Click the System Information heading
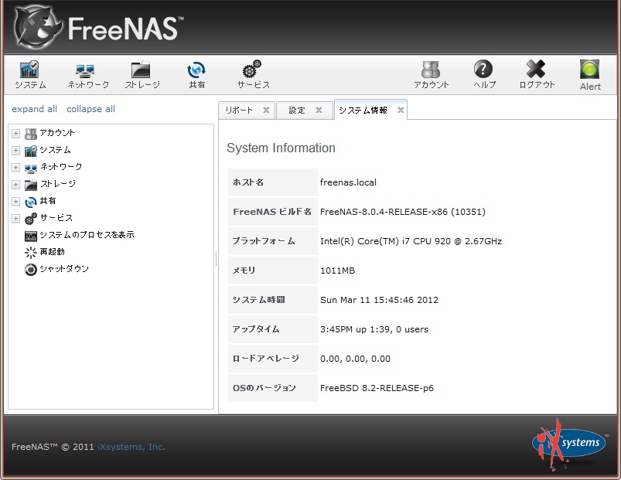The height and width of the screenshot is (480, 621). click(281, 148)
